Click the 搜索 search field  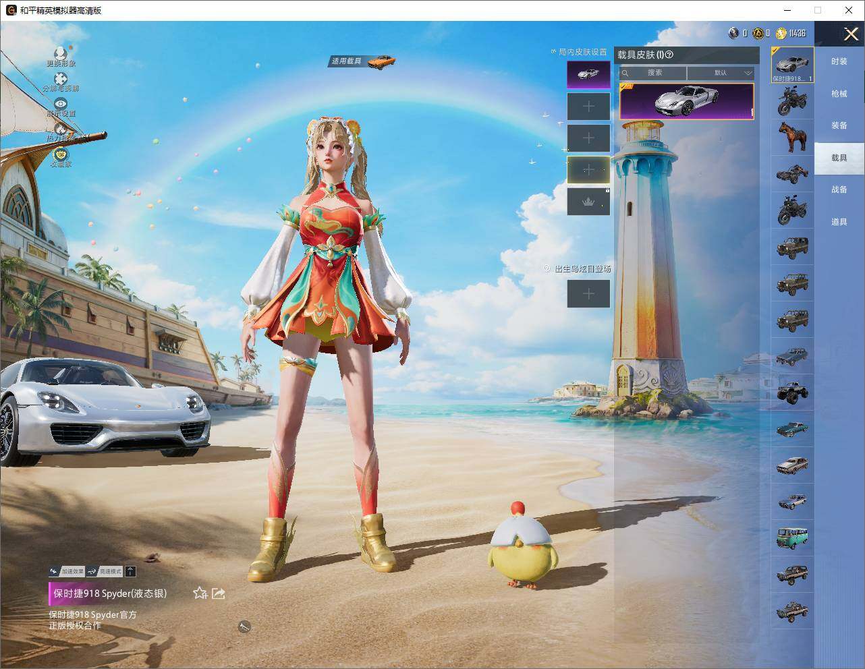click(653, 73)
